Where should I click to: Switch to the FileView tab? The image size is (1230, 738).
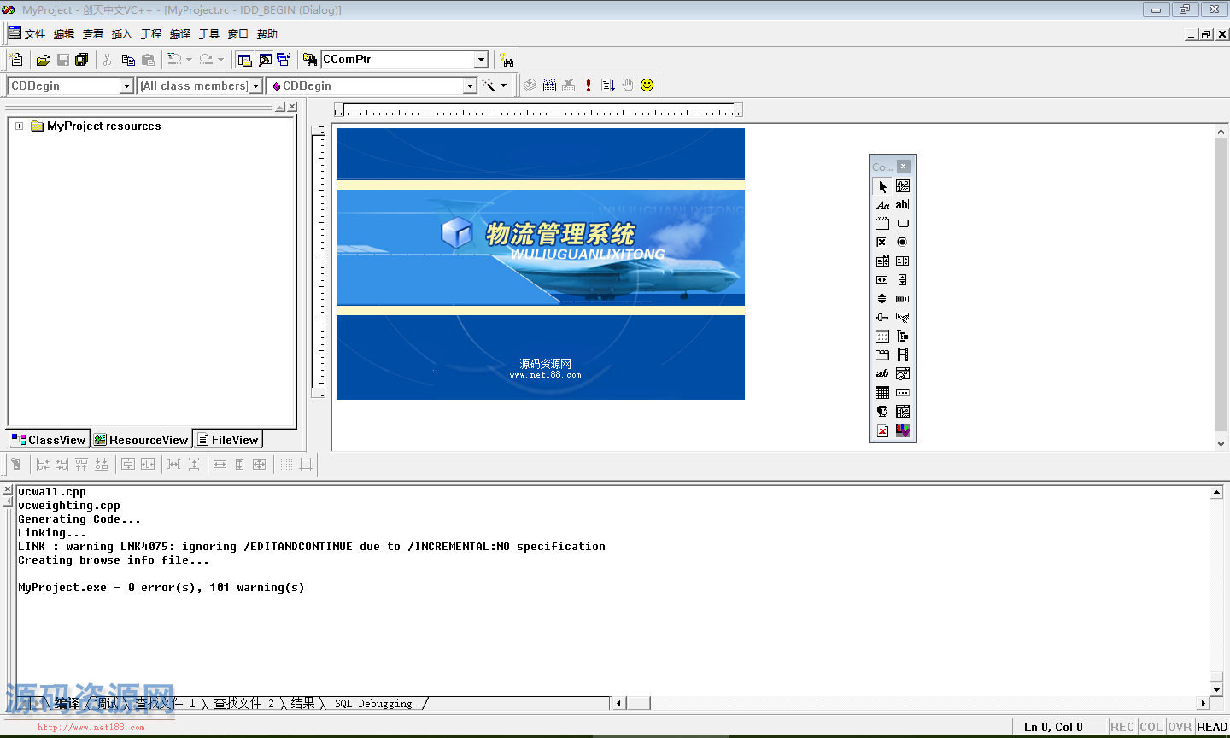(x=228, y=440)
